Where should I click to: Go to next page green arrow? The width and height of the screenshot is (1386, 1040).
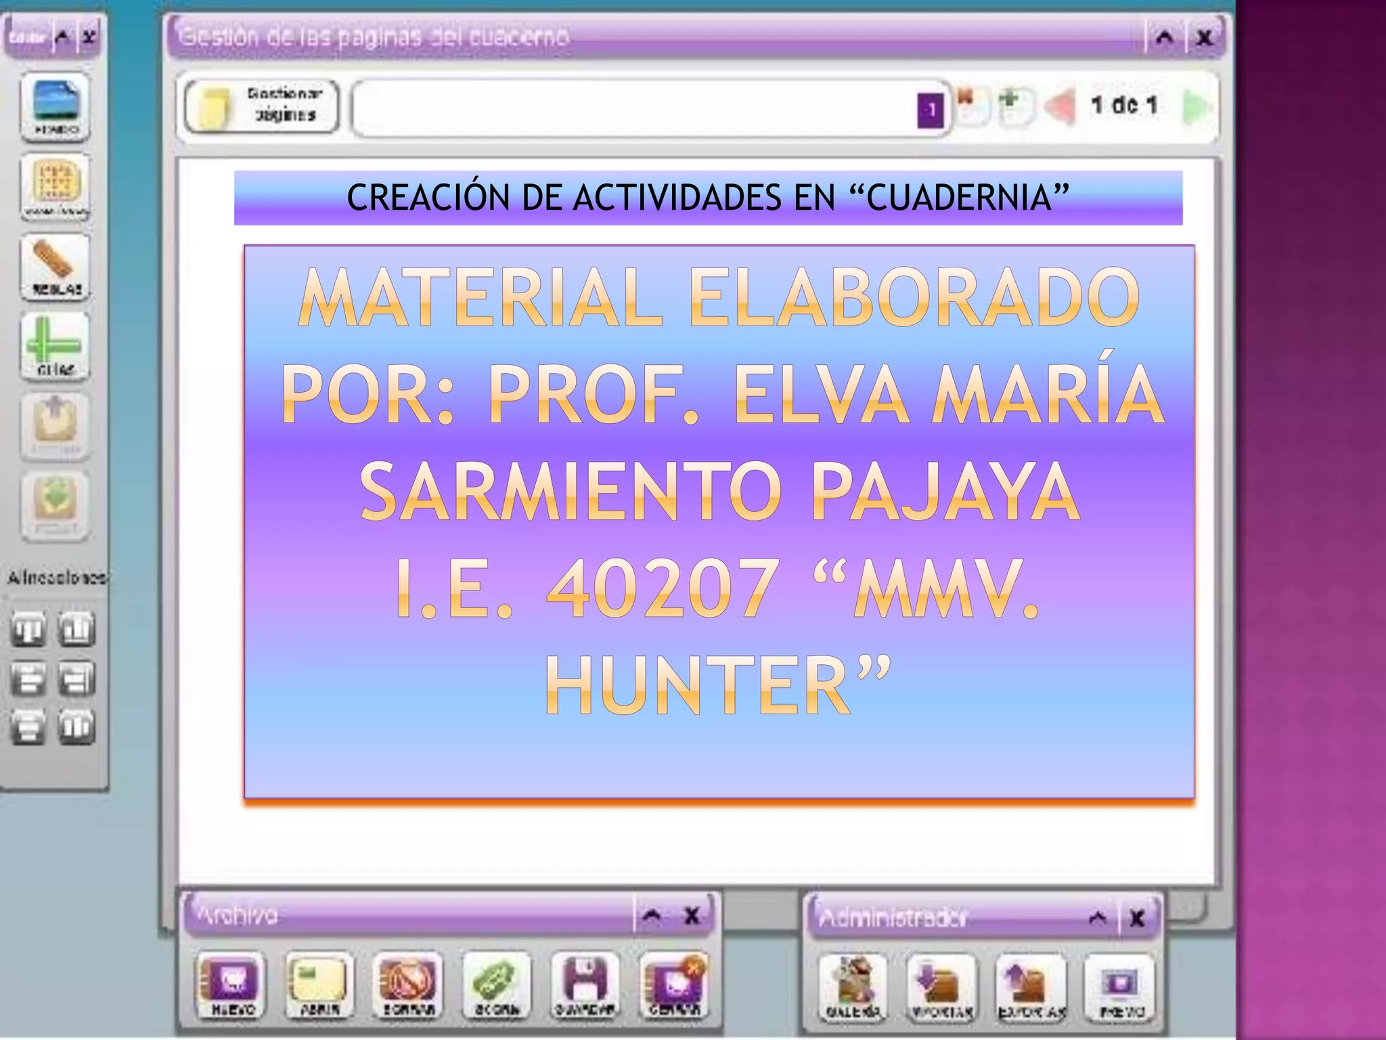coord(1196,107)
